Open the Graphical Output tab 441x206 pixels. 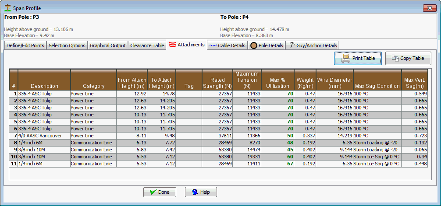[x=108, y=45]
